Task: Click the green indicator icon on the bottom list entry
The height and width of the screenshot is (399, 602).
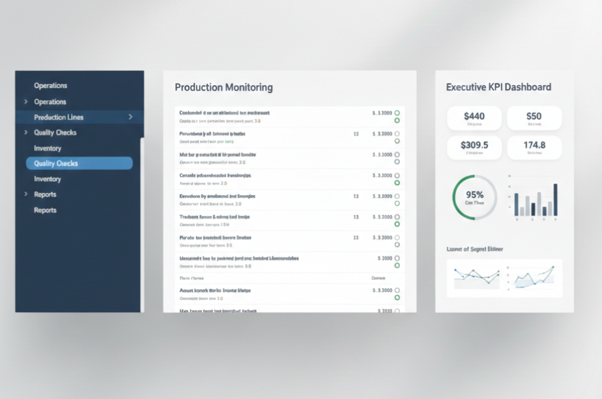Action: point(396,297)
